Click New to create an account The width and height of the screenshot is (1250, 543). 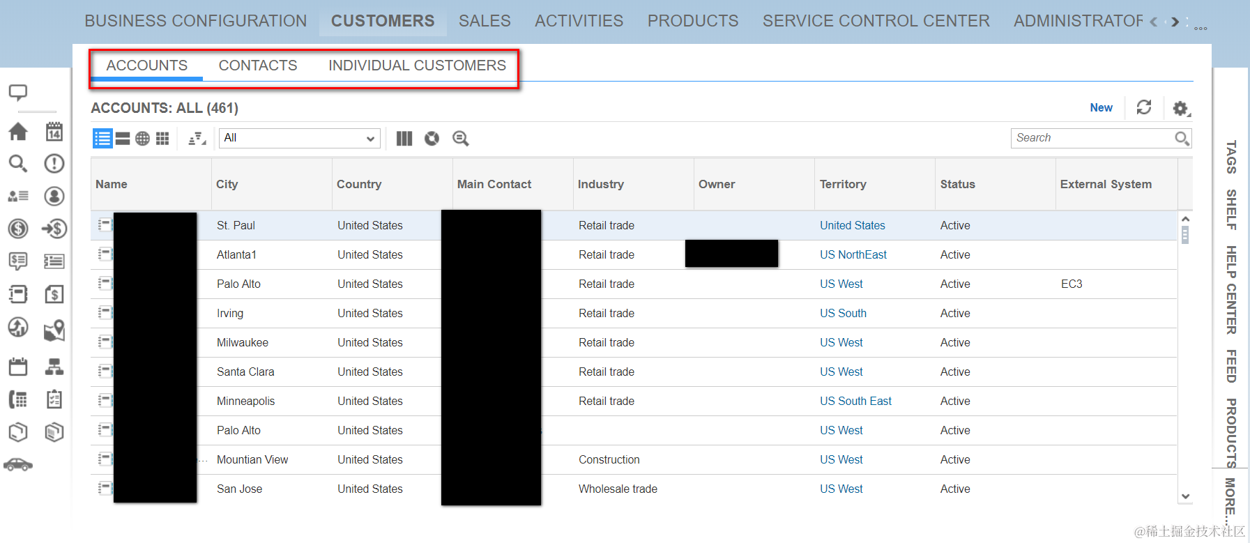click(x=1102, y=107)
